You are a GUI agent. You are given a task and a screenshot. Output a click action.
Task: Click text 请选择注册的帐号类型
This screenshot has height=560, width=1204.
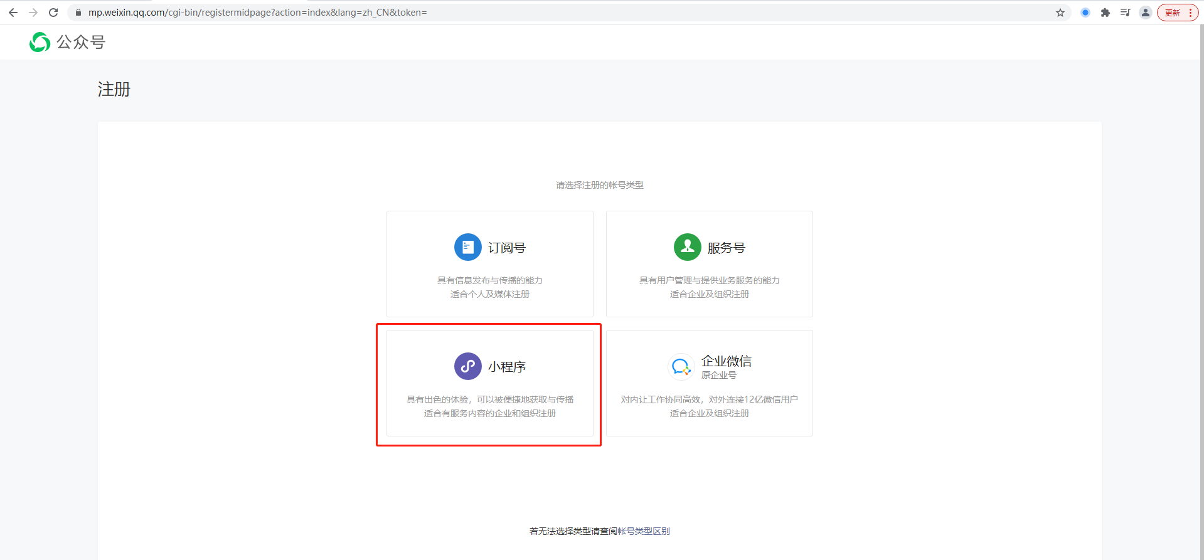coord(600,185)
